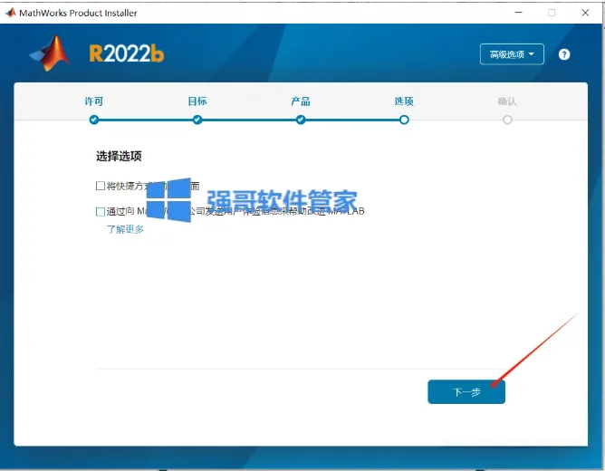Click the MATLAB logo in the header
The image size is (605, 471).
50,53
